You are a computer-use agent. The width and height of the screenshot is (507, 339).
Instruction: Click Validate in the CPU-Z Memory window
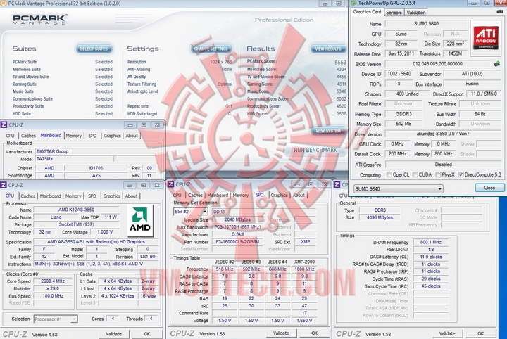coord(447,333)
